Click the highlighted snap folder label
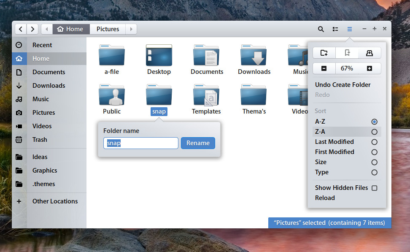This screenshot has height=252, width=410. tap(159, 111)
